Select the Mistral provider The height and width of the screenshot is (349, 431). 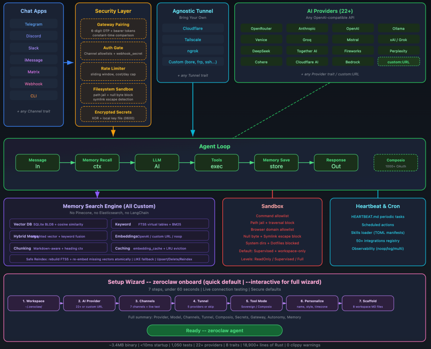[x=353, y=40]
